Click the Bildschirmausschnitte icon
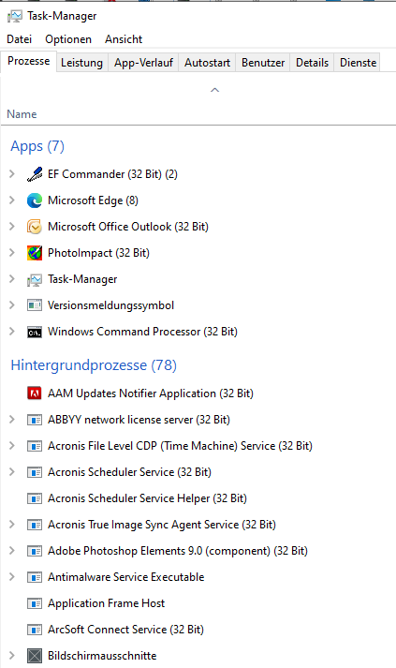The height and width of the screenshot is (668, 396). pyautogui.click(x=35, y=656)
